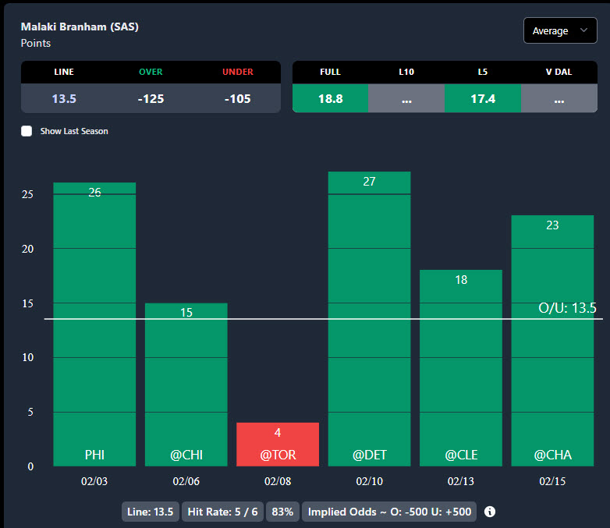Enable the Show Last Season checkbox
The width and height of the screenshot is (610, 528).
click(27, 131)
